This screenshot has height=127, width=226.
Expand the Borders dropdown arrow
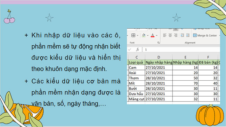pos(138,35)
